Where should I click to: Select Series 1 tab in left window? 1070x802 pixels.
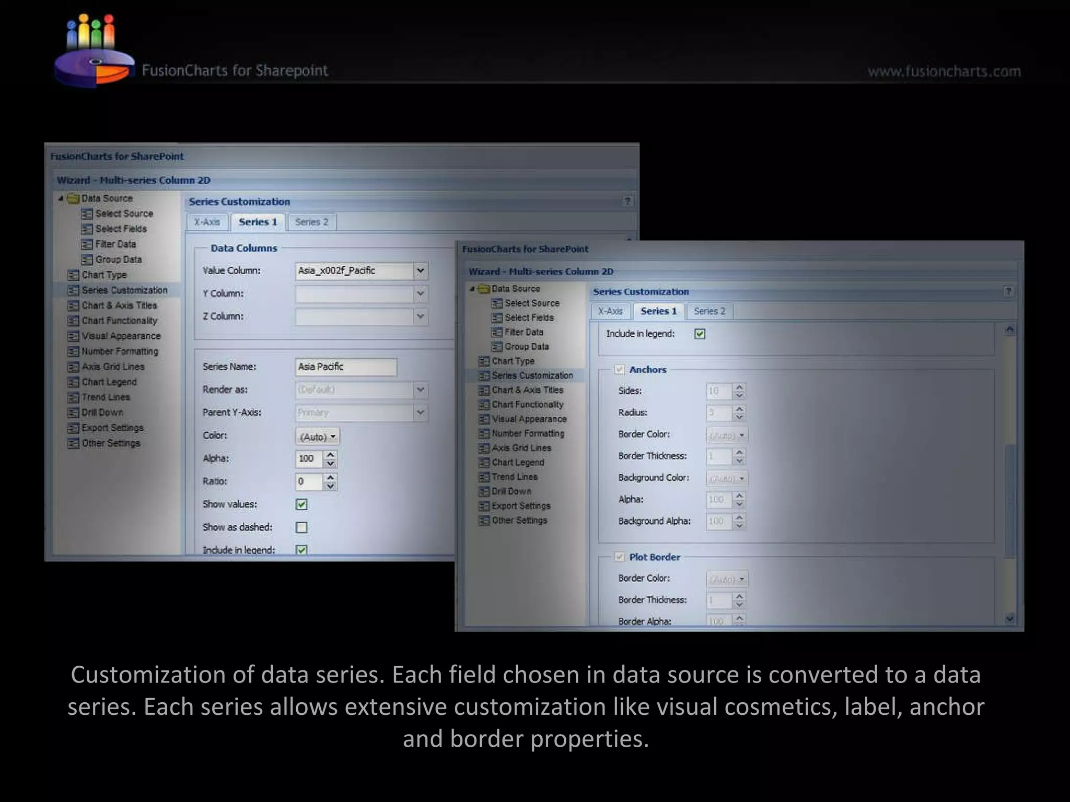(258, 222)
